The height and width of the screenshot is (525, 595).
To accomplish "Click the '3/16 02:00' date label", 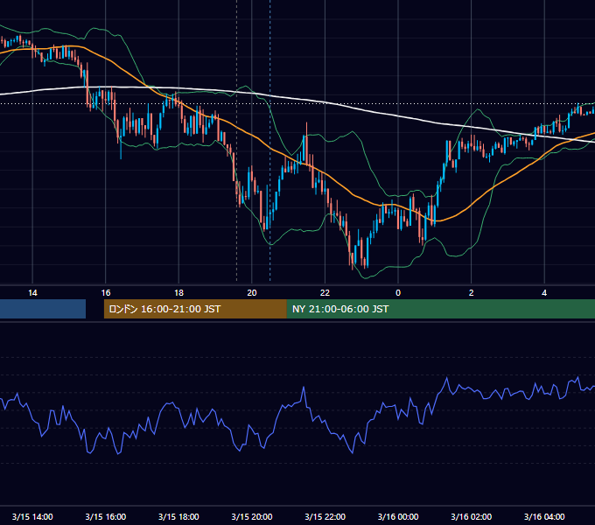I will [472, 516].
